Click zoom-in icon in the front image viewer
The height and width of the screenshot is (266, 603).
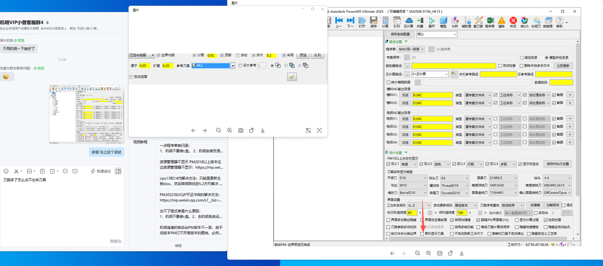point(230,130)
